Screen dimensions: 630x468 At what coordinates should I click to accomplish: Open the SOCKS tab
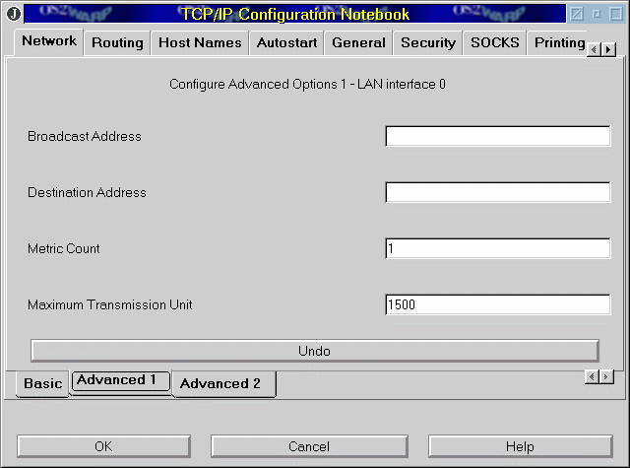pos(495,42)
